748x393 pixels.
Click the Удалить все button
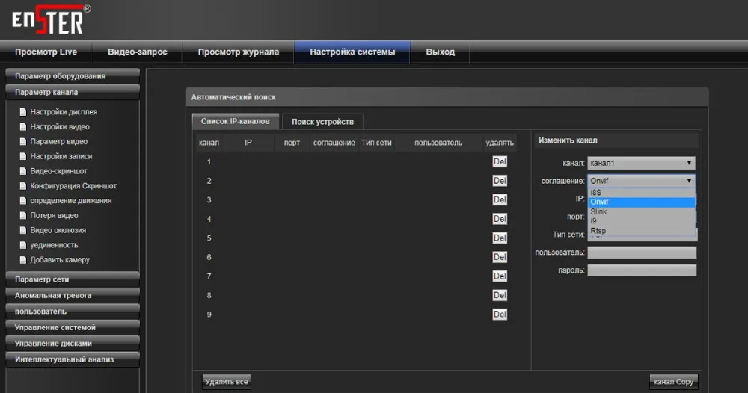point(226,382)
